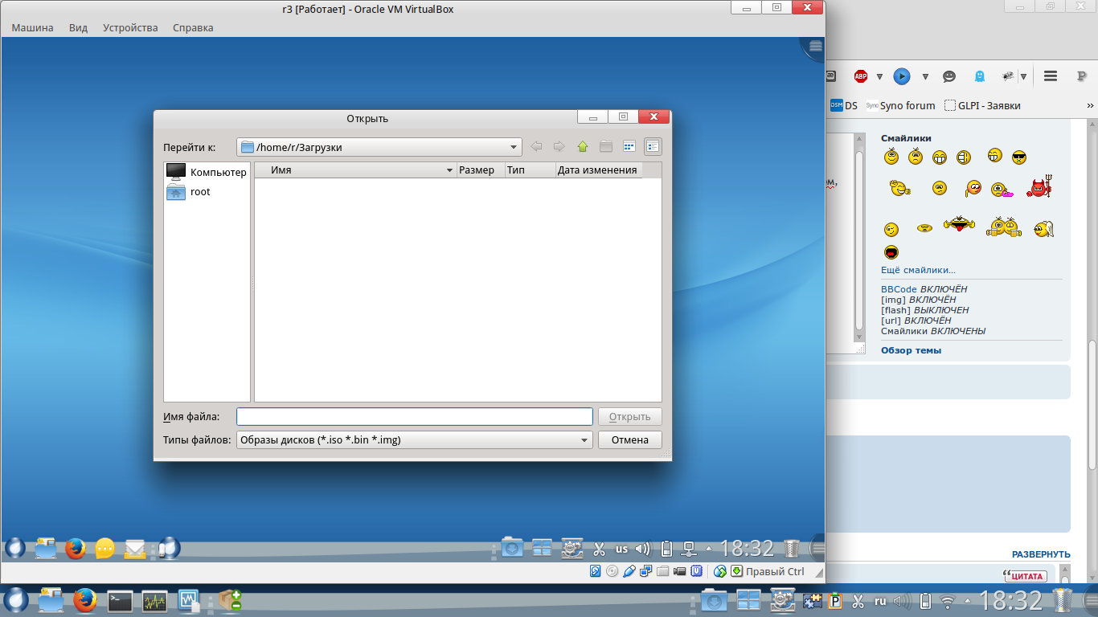
Task: Expand the guest VM system tray arrow
Action: coord(708,550)
